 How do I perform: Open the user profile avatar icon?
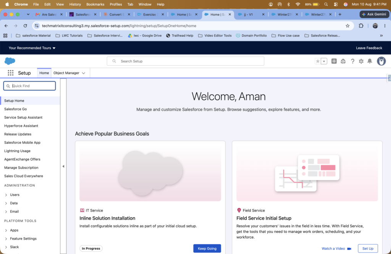pos(381,61)
